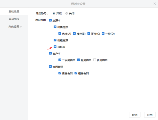The height and width of the screenshot is (120, 158).
Task: Switch to the 基础设置 sidebar tab
Action: (x=14, y=11)
